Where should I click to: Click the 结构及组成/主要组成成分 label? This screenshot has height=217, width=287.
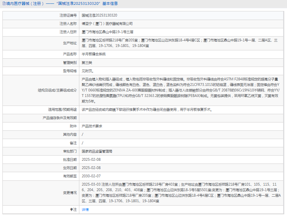57,90
